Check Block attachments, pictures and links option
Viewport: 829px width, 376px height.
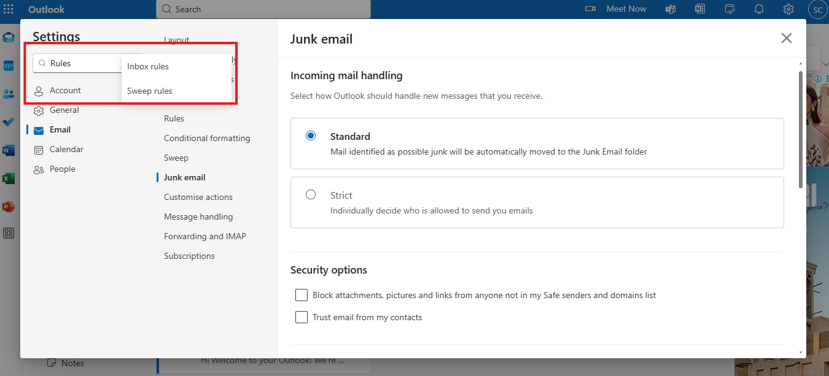click(x=302, y=295)
